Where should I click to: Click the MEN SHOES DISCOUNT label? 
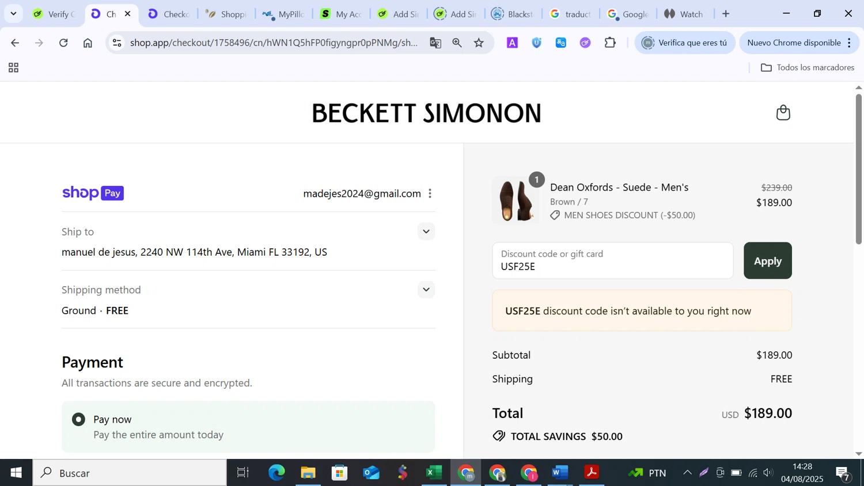(630, 215)
